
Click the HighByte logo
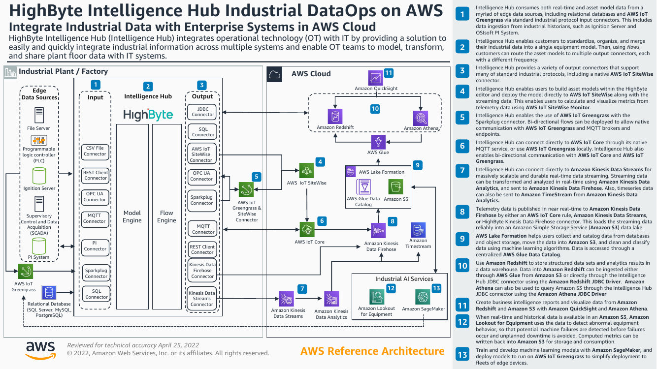tap(148, 115)
